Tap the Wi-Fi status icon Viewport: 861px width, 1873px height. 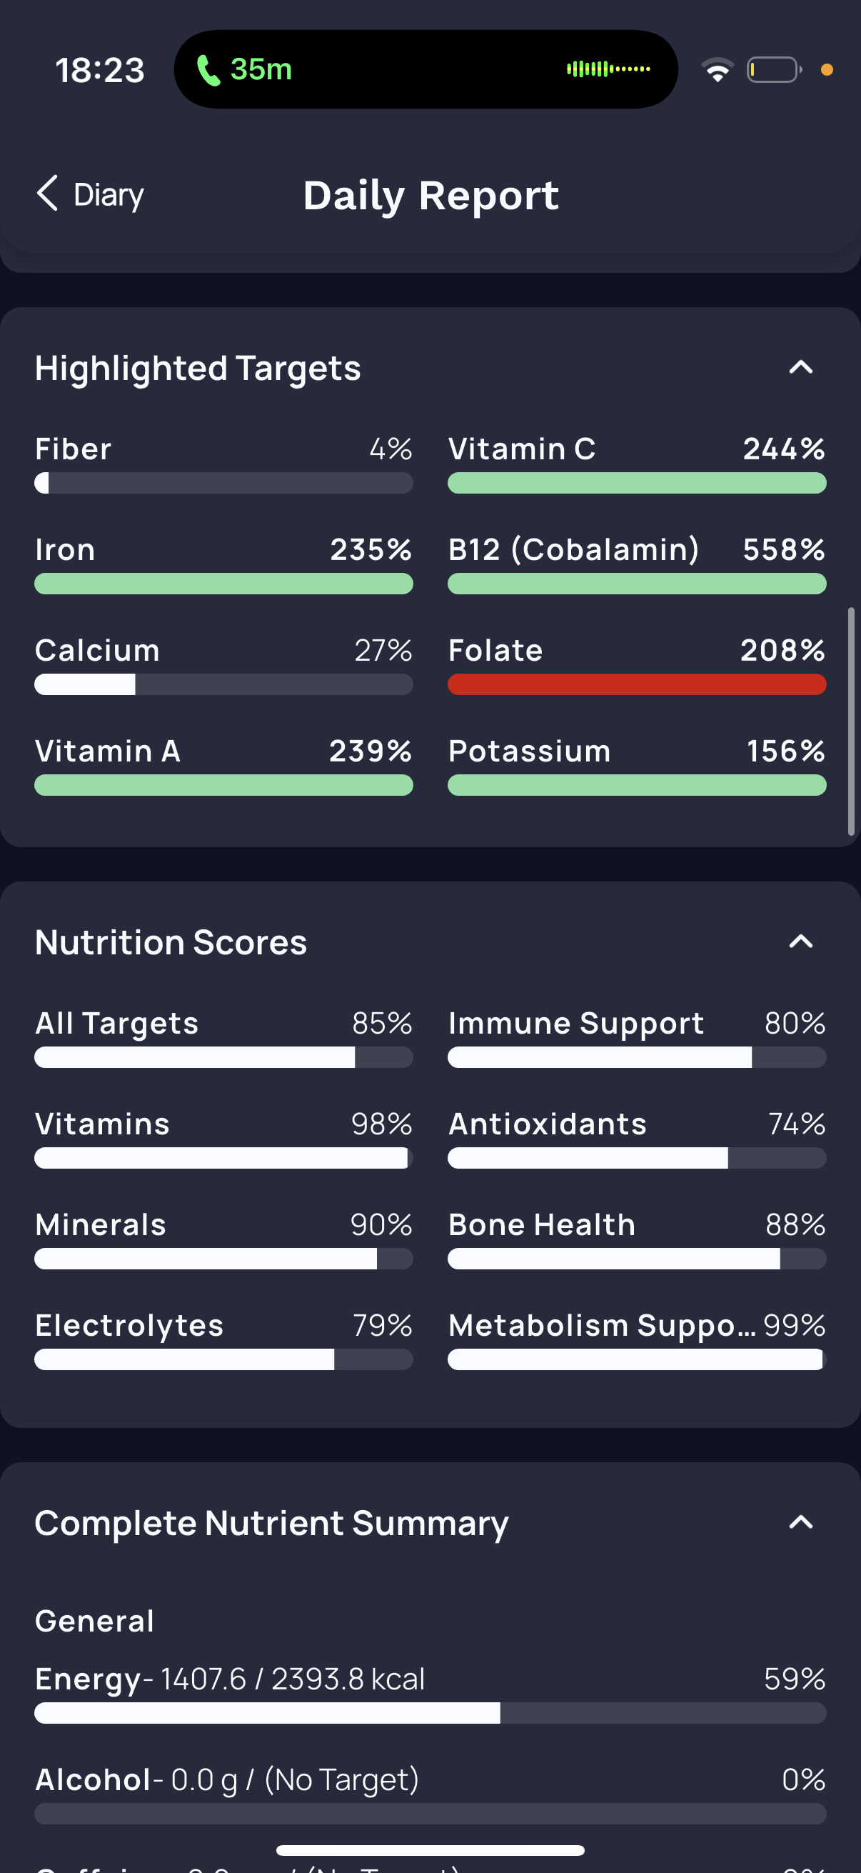click(x=717, y=70)
